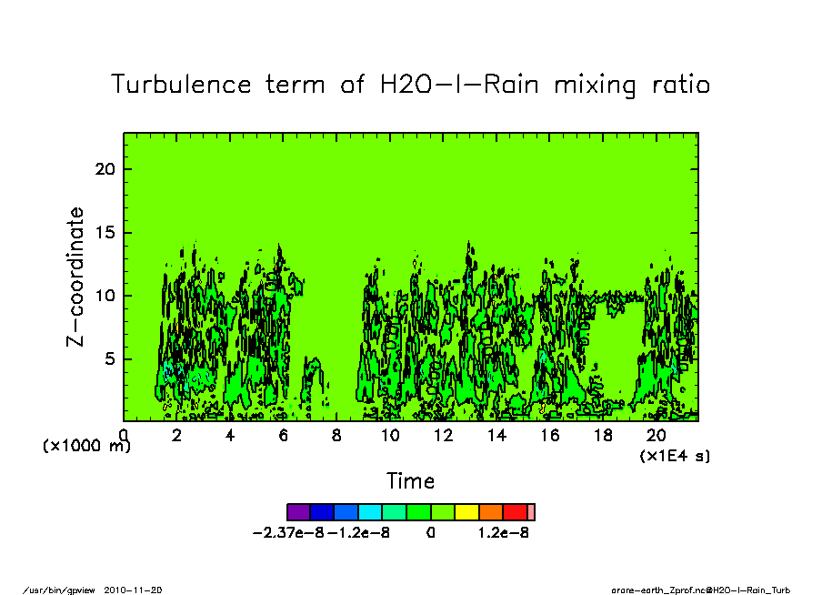Click the date 2010-11-20 footer text
This screenshot has height=595, width=822.
pos(133,590)
